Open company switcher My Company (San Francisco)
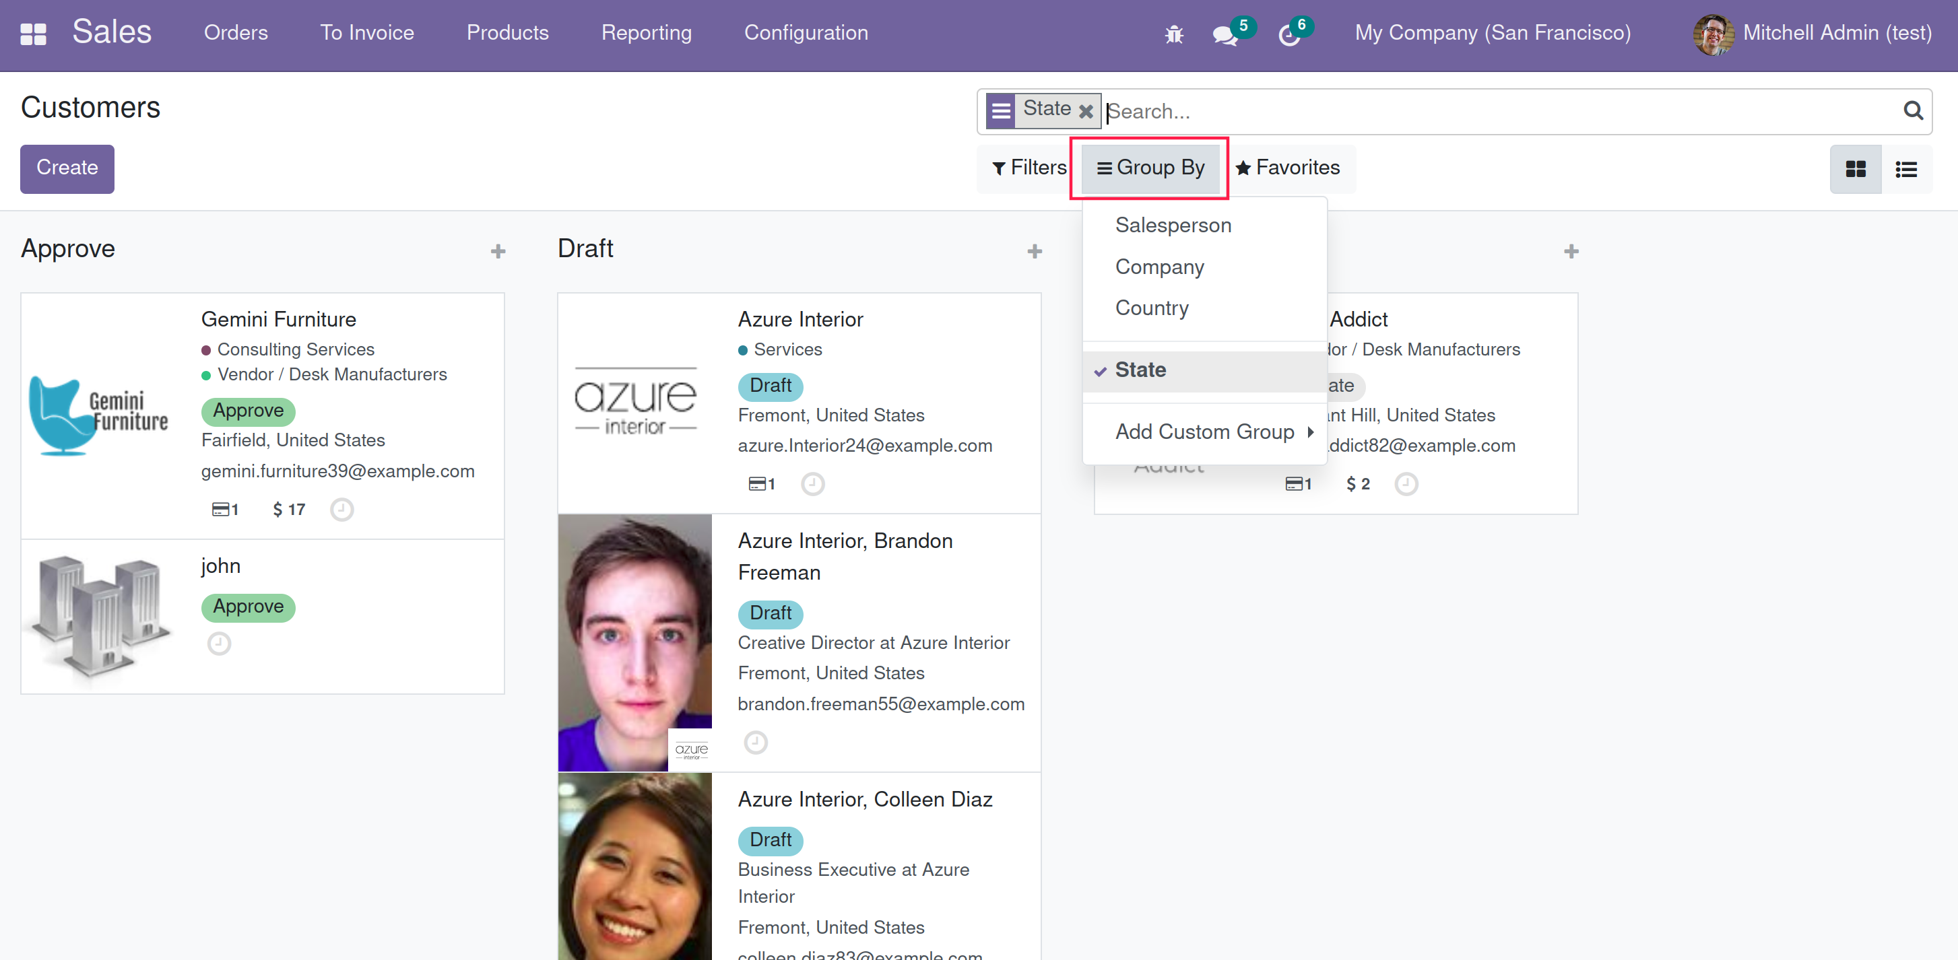1958x960 pixels. (1492, 33)
